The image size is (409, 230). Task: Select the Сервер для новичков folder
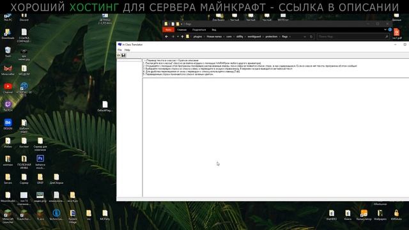click(40, 144)
